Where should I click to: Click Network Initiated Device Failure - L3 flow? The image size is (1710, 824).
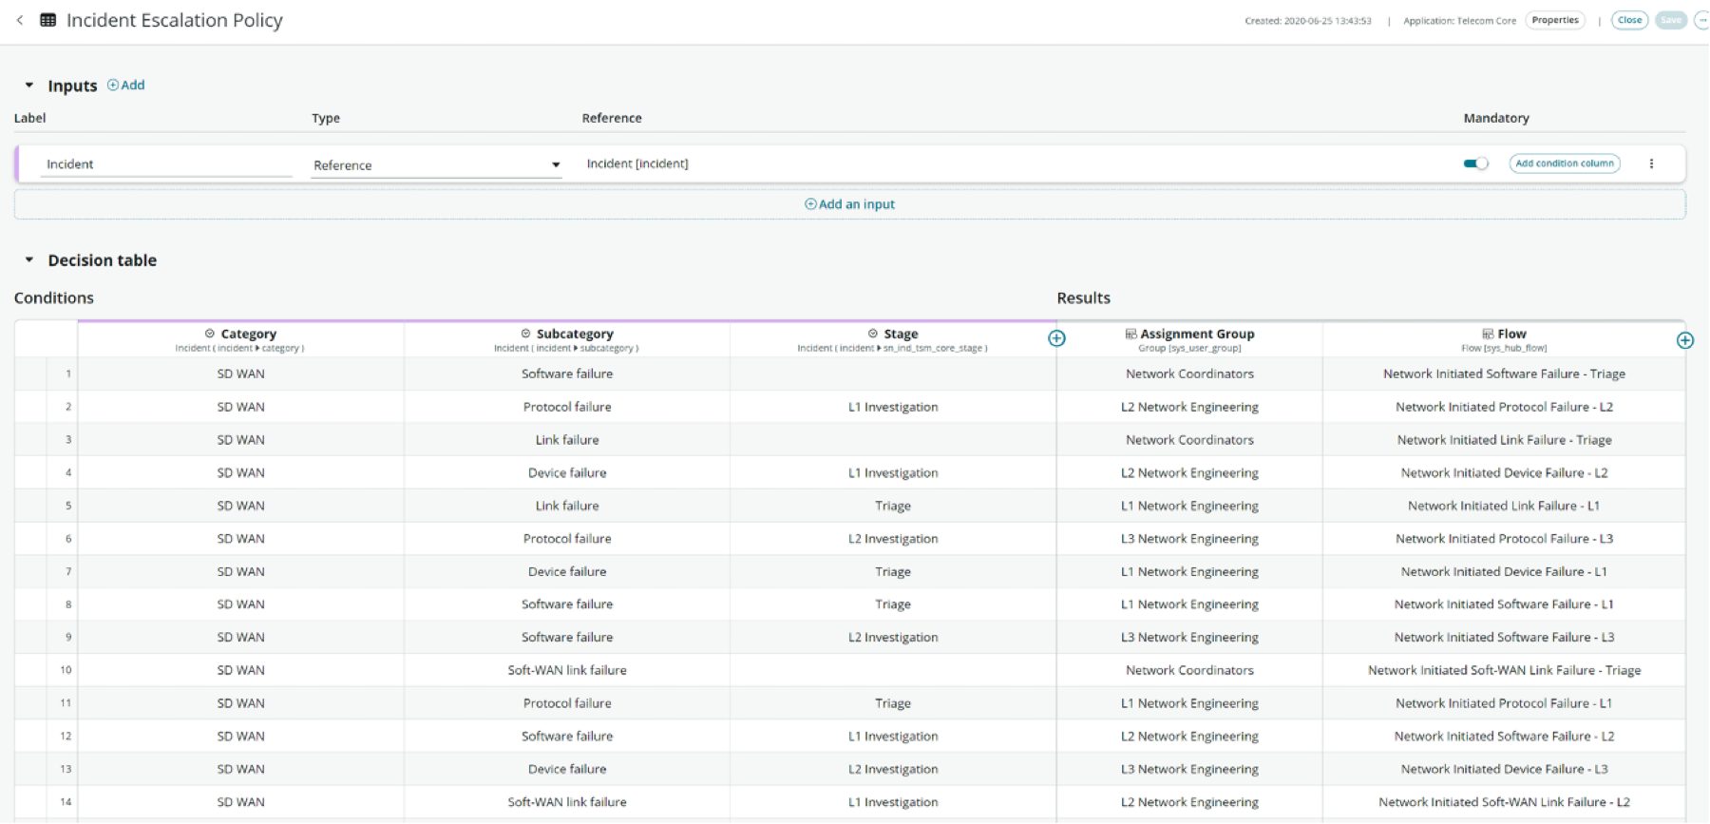point(1504,769)
